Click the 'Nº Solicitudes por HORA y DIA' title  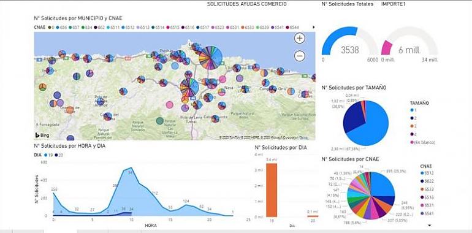coord(70,146)
